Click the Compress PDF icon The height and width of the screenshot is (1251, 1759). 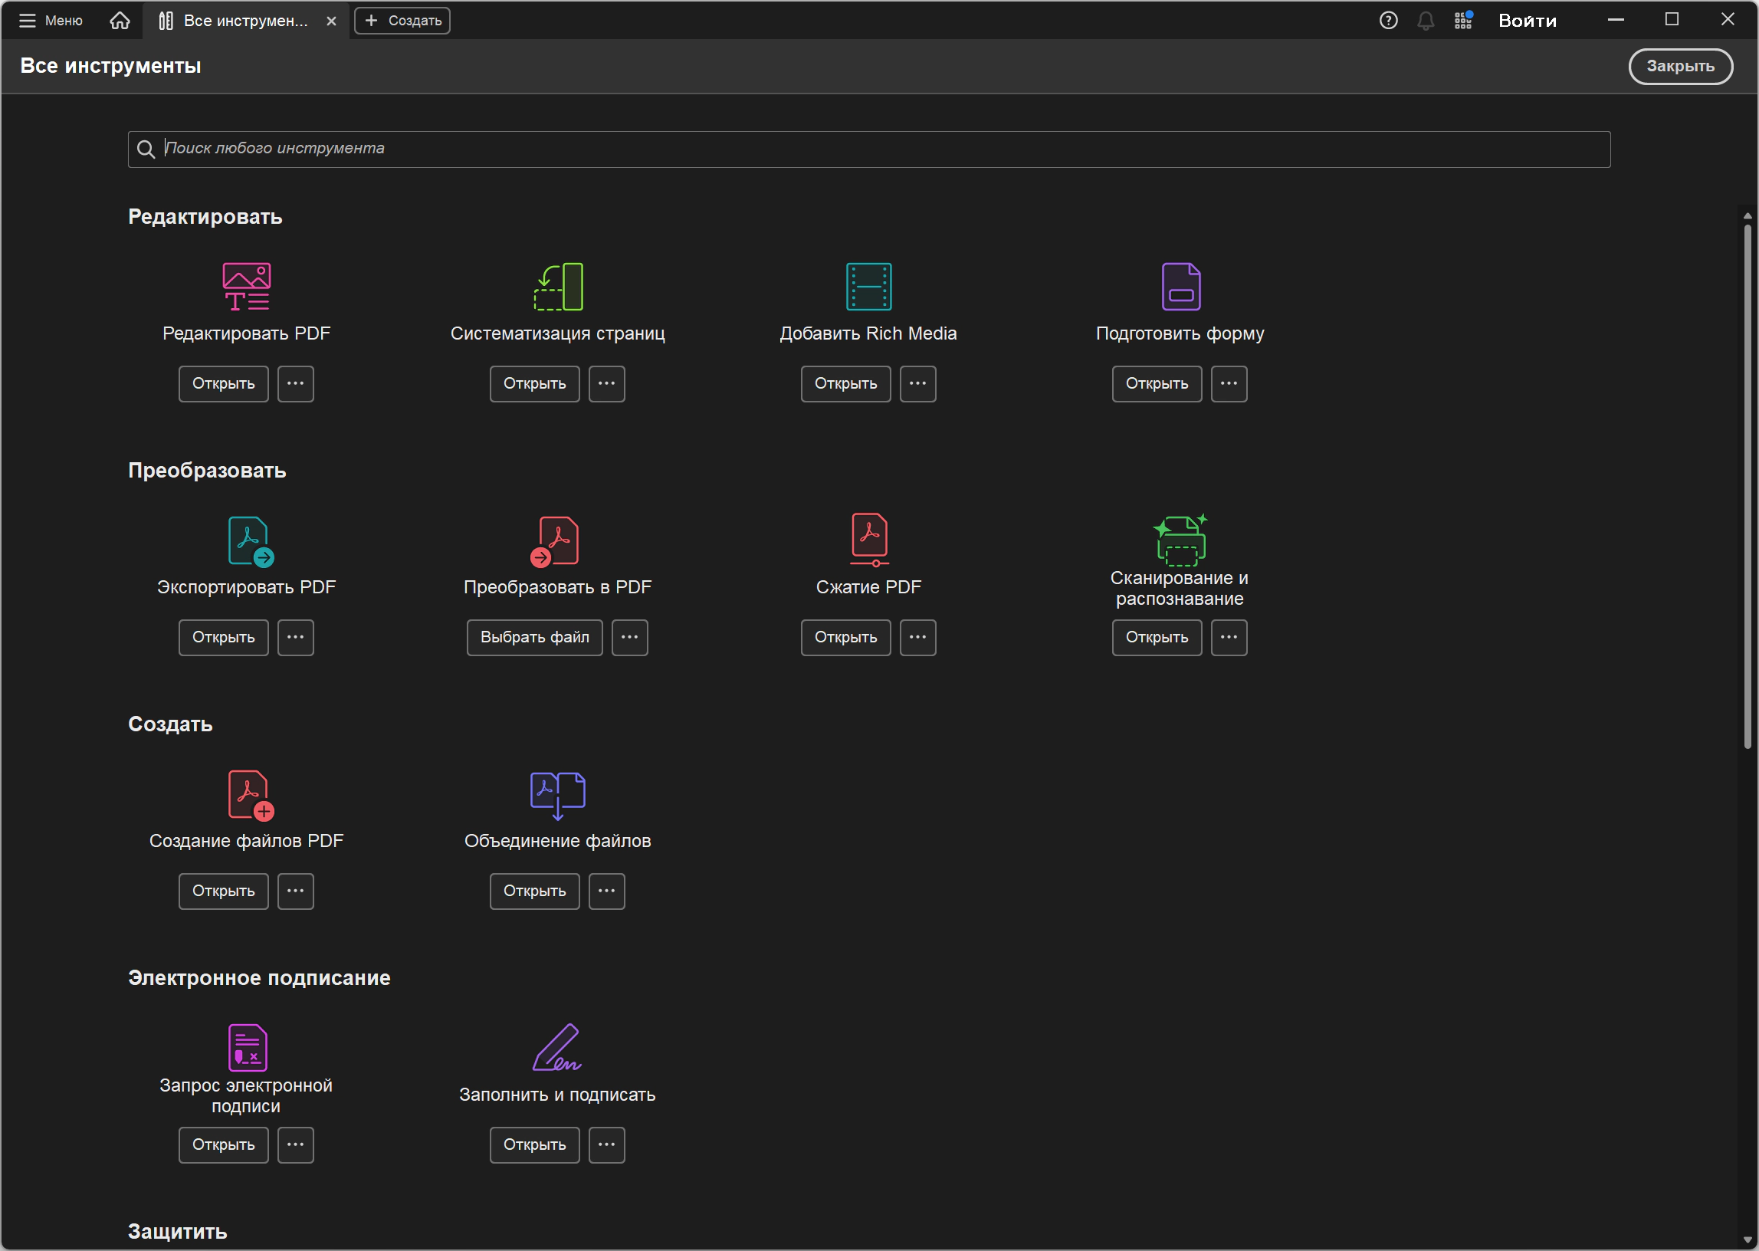(x=869, y=539)
